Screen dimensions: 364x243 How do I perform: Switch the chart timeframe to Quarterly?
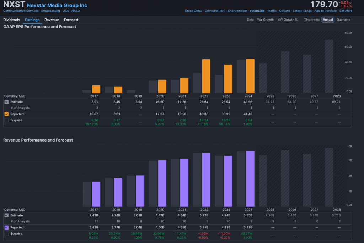[343, 20]
